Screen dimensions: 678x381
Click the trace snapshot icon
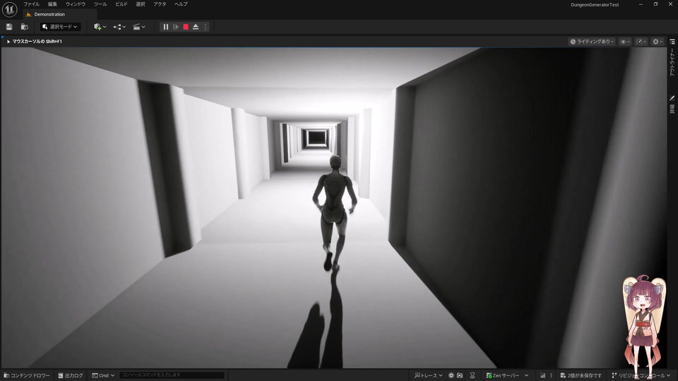tap(460, 375)
